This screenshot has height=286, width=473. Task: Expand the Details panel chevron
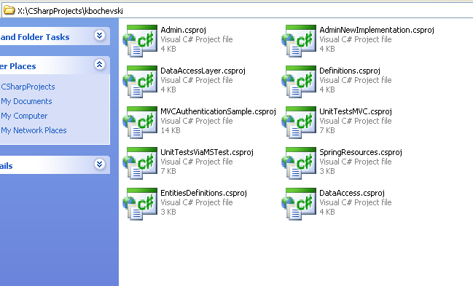tap(100, 164)
